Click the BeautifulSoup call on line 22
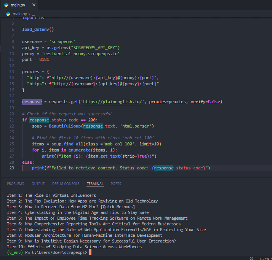The image size is (272, 260). point(65,126)
